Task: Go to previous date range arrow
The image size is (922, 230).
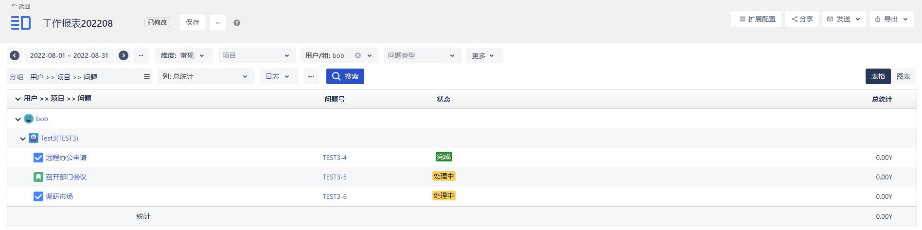Action: [x=15, y=55]
